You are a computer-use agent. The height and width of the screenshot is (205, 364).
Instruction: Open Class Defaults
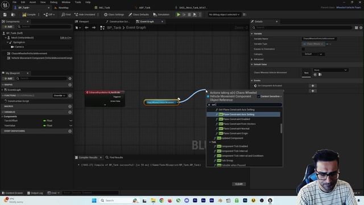139,15
